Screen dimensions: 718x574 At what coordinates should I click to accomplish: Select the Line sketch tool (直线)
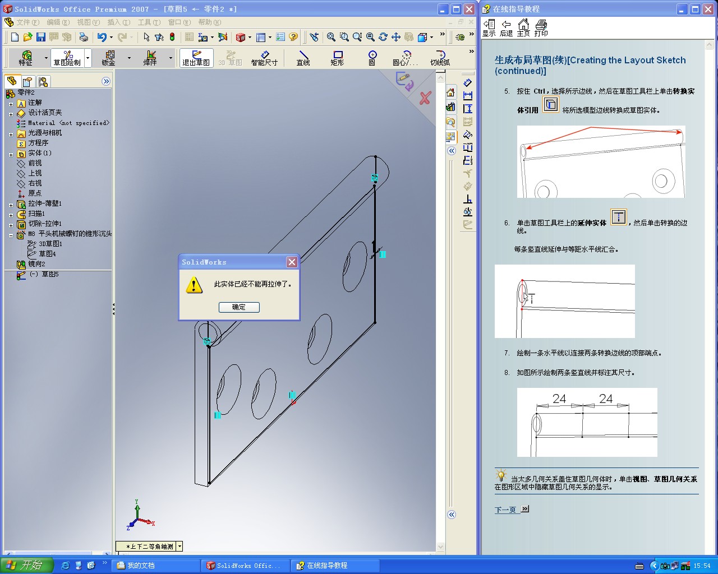click(x=303, y=58)
